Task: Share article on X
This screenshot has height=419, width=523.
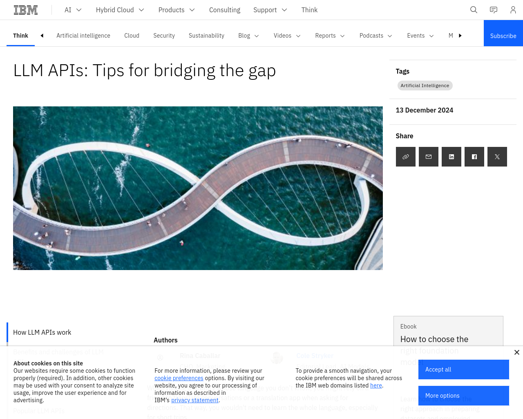Action: click(x=497, y=157)
